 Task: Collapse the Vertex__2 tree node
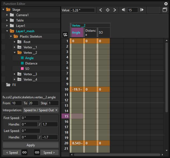(x=15, y=52)
